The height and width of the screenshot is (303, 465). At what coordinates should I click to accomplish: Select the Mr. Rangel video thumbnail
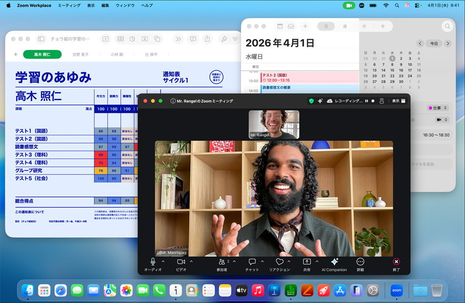click(x=274, y=124)
